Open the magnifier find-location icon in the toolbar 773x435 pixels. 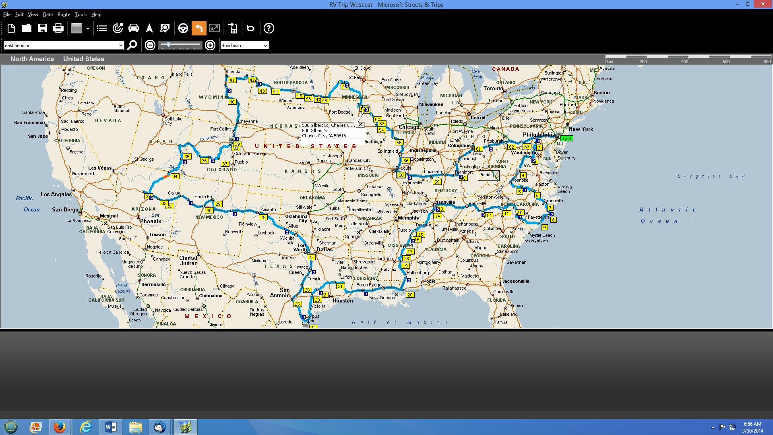click(x=165, y=28)
